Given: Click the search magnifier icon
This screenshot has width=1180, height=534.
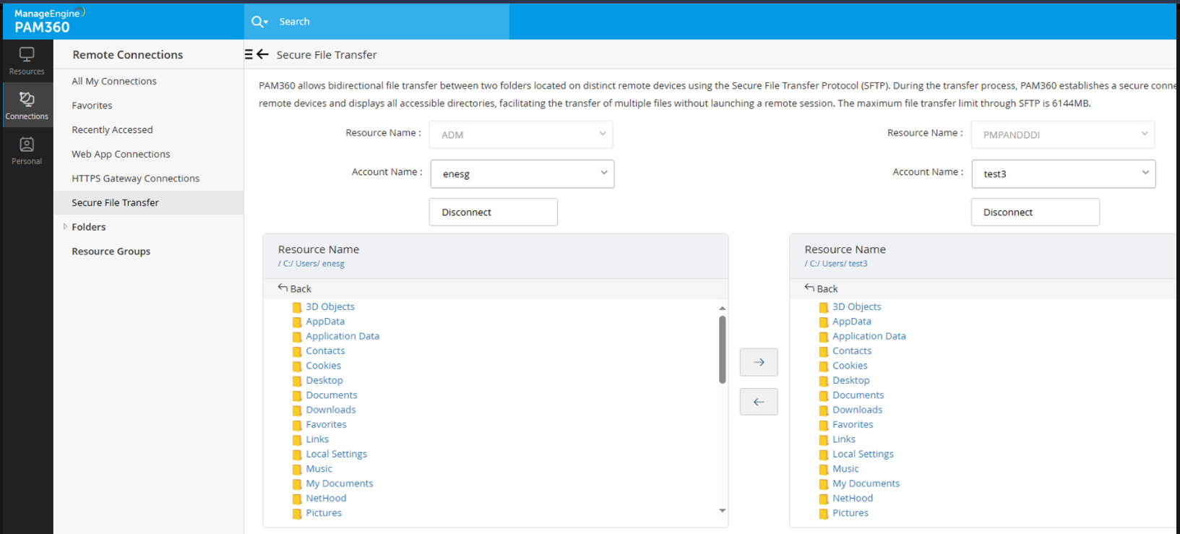Looking at the screenshot, I should click(x=258, y=22).
